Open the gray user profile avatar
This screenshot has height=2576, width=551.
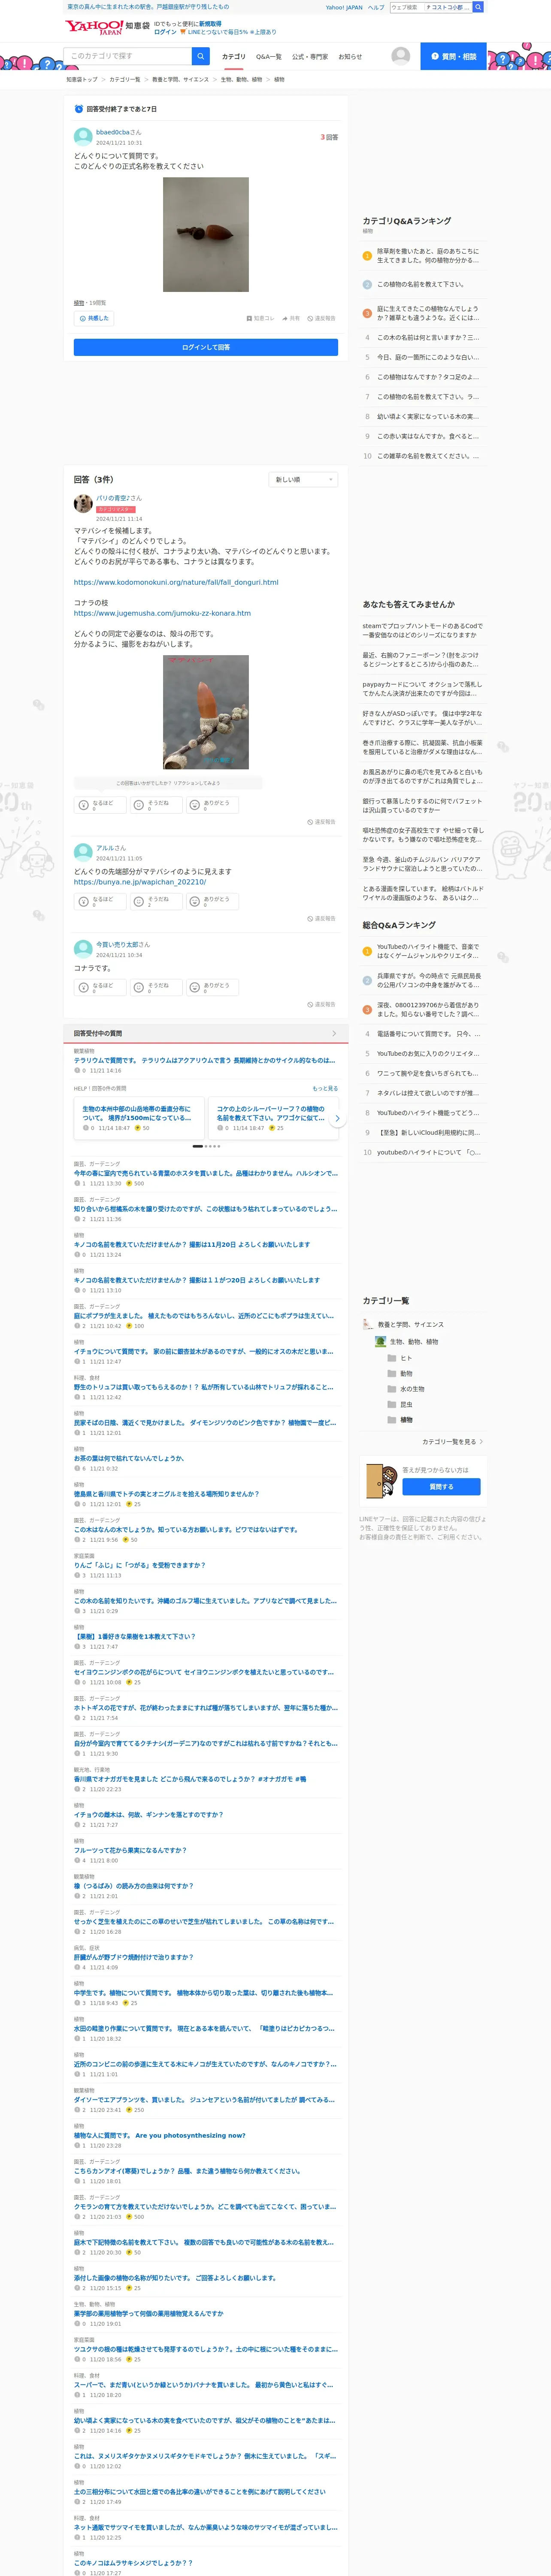point(401,56)
